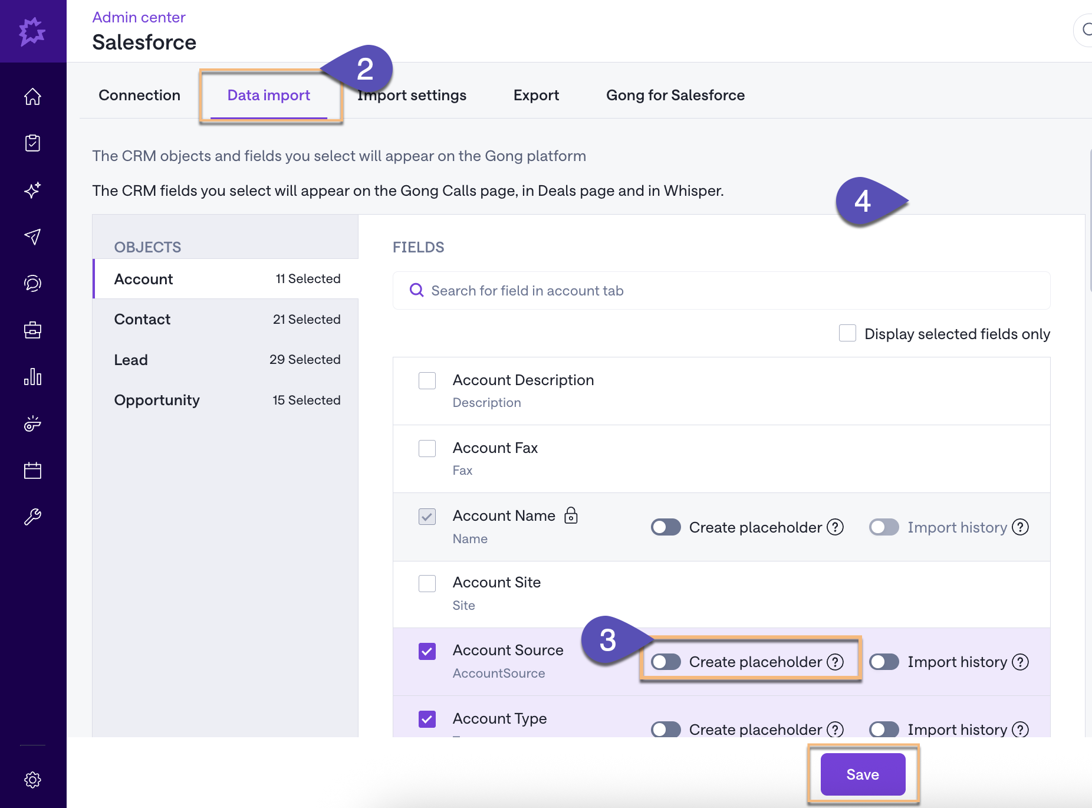The height and width of the screenshot is (808, 1092).
Task: Click help icon for Account Source Import history
Action: click(1020, 662)
